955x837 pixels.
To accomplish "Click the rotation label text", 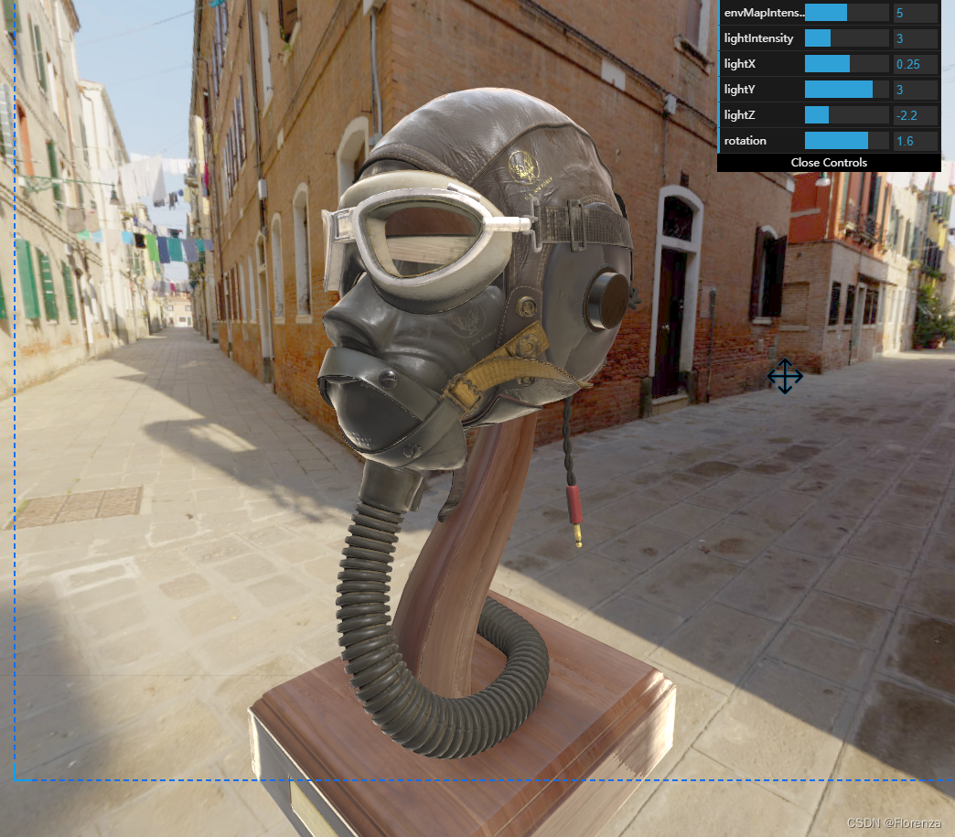I will point(745,141).
